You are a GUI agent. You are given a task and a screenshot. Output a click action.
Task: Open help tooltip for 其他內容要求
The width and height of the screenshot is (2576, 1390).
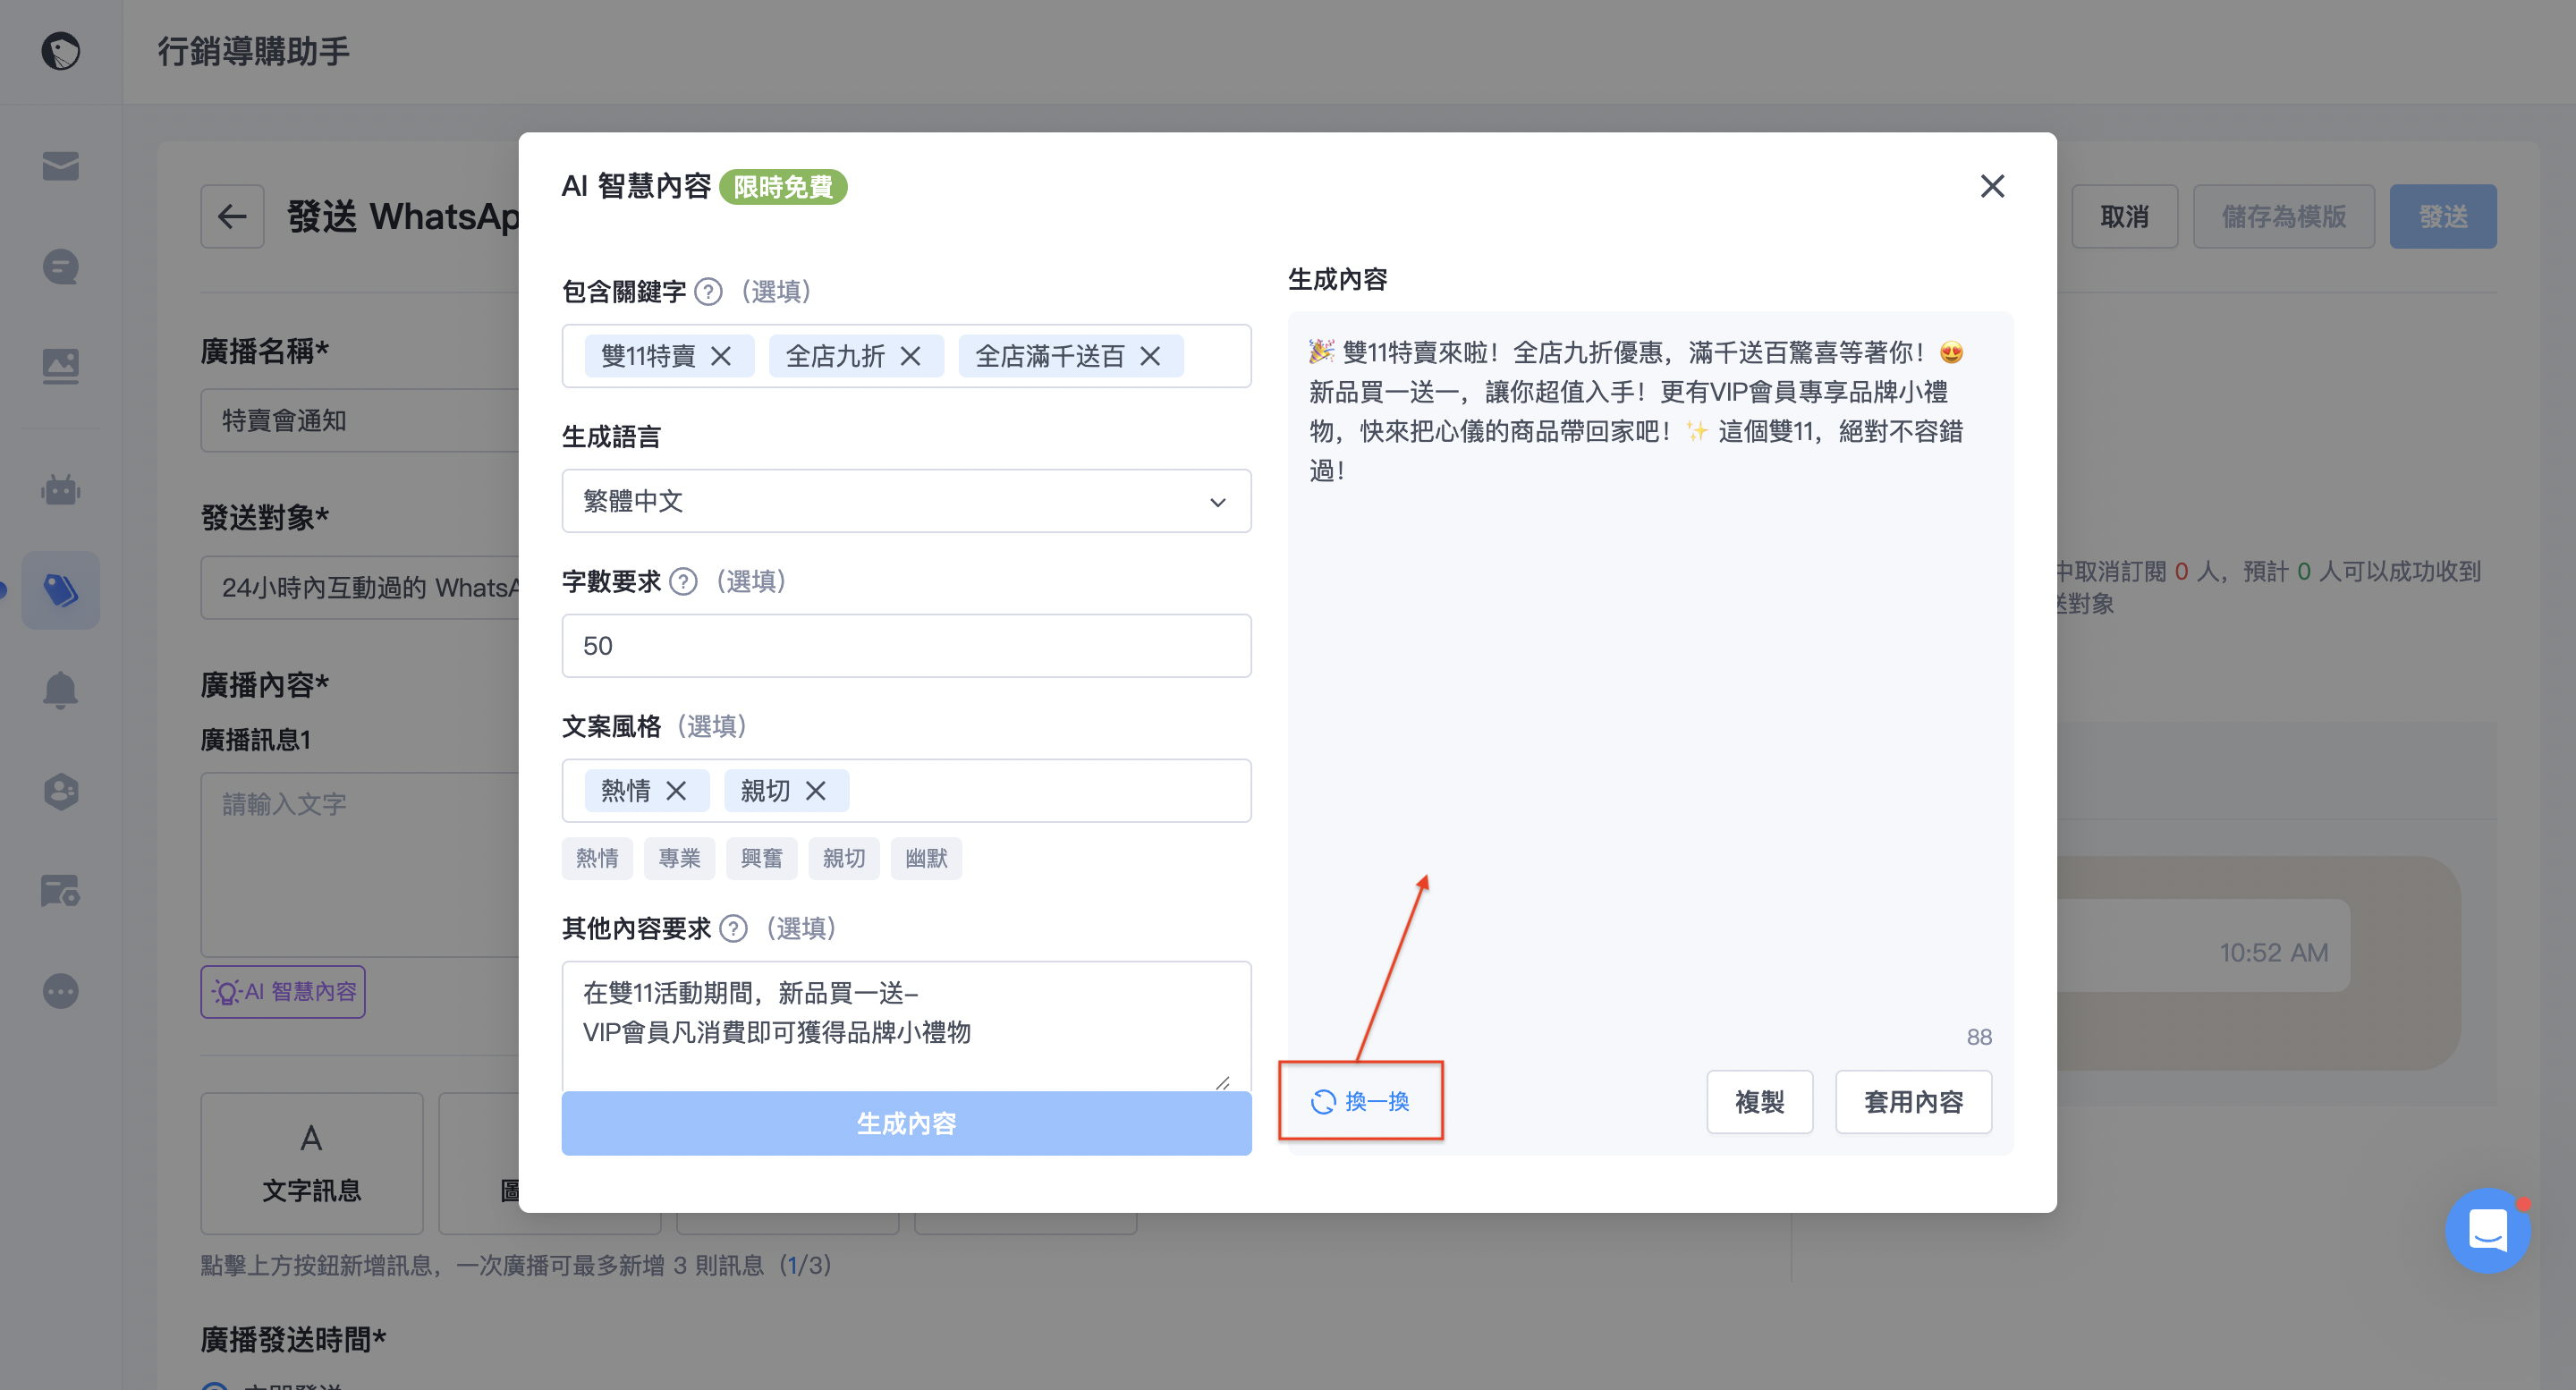(733, 928)
